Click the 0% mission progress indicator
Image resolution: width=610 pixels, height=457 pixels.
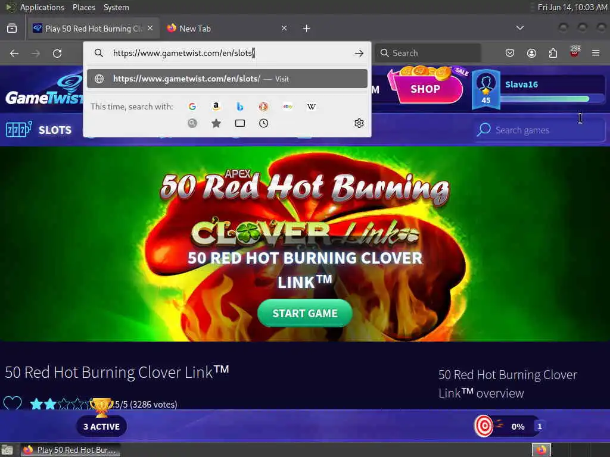pyautogui.click(x=518, y=427)
